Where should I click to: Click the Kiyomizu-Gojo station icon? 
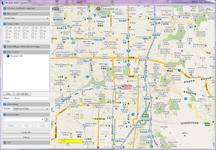[x=147, y=58]
